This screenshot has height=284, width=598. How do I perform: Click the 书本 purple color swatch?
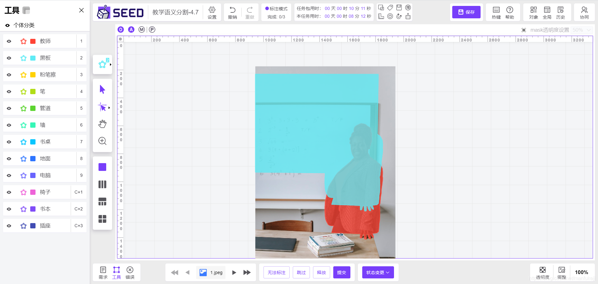pyautogui.click(x=33, y=209)
